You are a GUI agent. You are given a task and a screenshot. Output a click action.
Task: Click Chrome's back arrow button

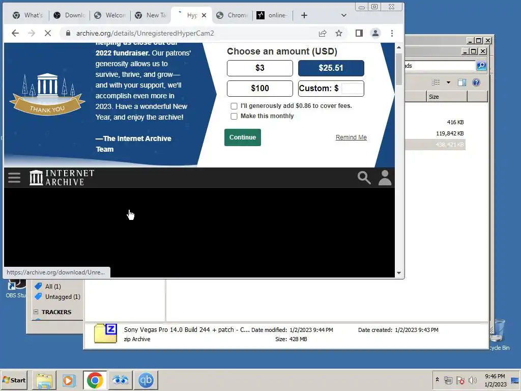click(15, 33)
